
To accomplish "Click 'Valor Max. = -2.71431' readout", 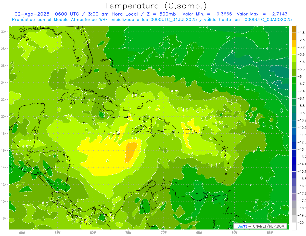I will [x=263, y=14].
